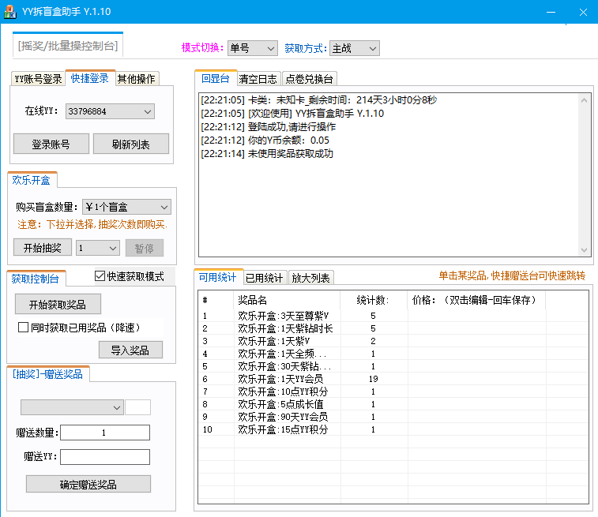Image resolution: width=598 pixels, height=517 pixels.
Task: Open the 模式切换 dropdown showing 单号
Action: point(253,48)
